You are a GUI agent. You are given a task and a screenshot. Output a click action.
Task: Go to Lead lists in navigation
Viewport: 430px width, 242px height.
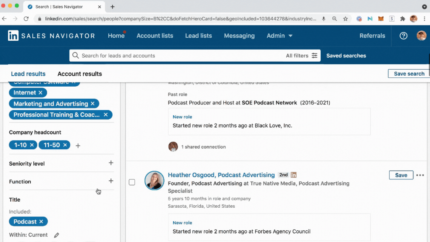click(198, 36)
